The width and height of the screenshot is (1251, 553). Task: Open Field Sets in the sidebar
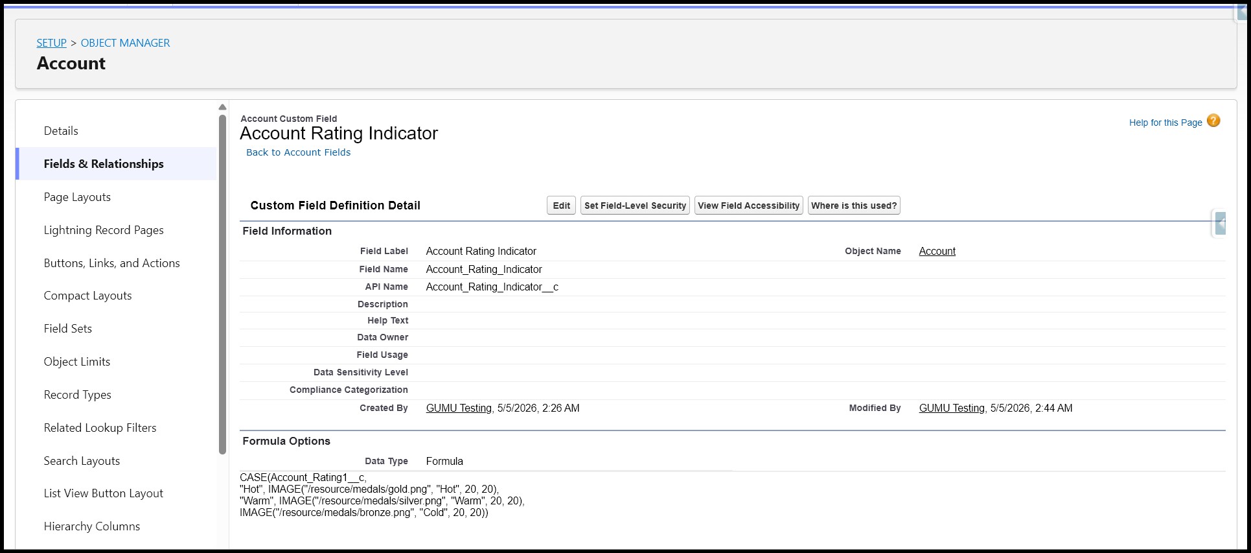[x=68, y=329]
